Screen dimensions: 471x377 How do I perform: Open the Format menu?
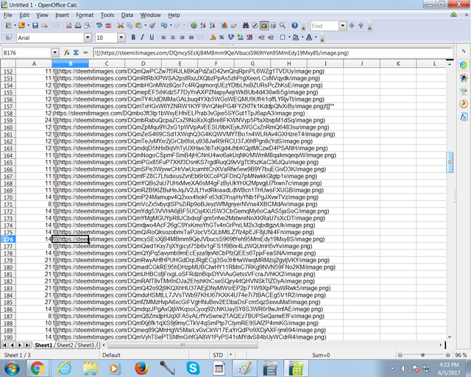[85, 15]
